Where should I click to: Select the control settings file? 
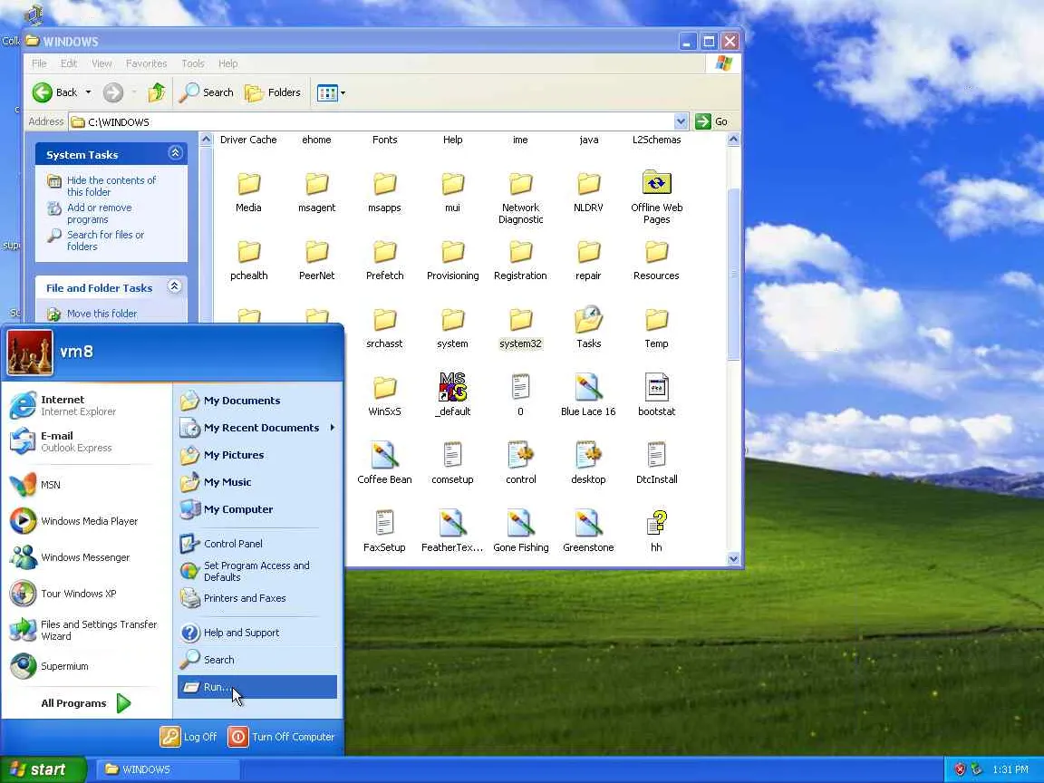[521, 455]
